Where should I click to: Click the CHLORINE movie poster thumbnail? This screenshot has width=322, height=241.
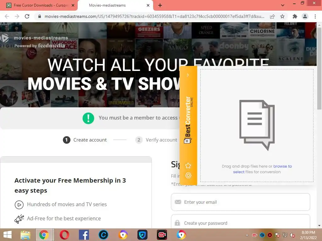262,30
